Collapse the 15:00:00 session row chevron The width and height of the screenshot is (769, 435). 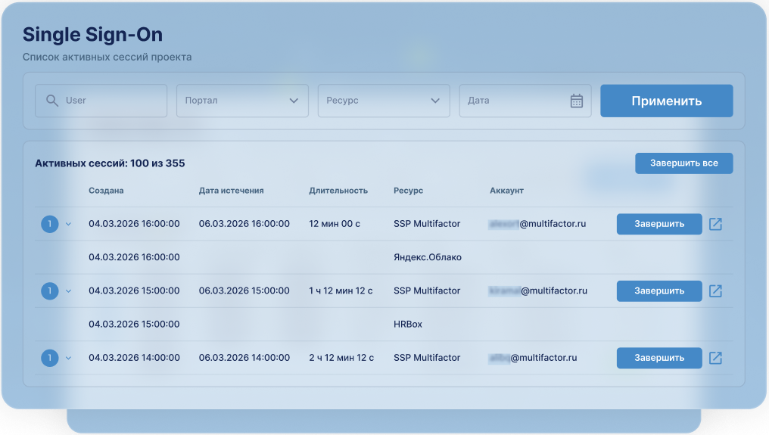coord(68,291)
